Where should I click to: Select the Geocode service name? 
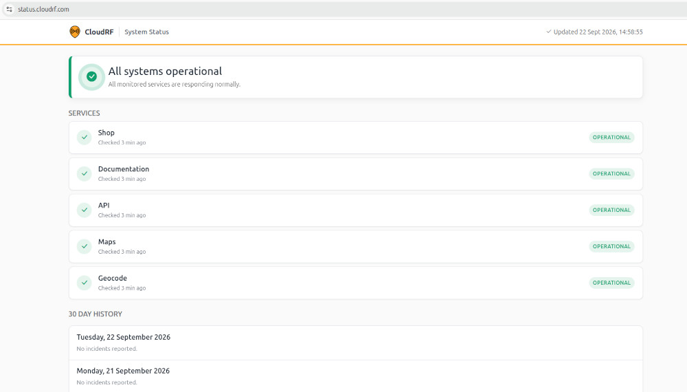[x=113, y=279]
